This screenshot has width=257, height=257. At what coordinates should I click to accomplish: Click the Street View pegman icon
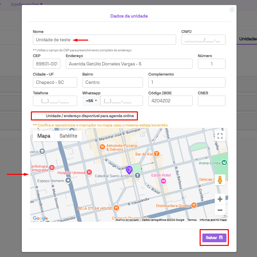coord(220,180)
